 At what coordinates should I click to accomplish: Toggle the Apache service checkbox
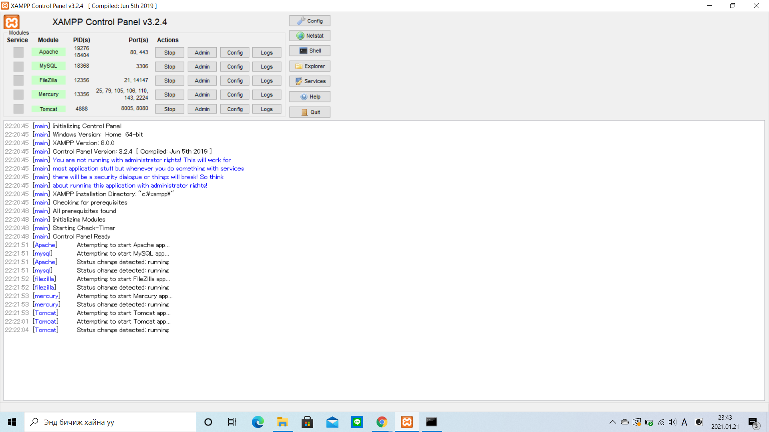point(18,52)
